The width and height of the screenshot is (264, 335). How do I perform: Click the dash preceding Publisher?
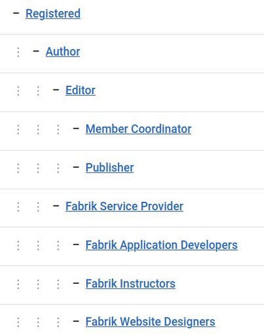point(76,167)
